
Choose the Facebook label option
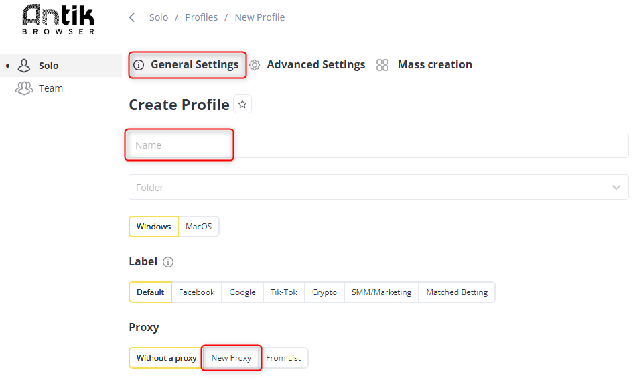click(x=197, y=292)
